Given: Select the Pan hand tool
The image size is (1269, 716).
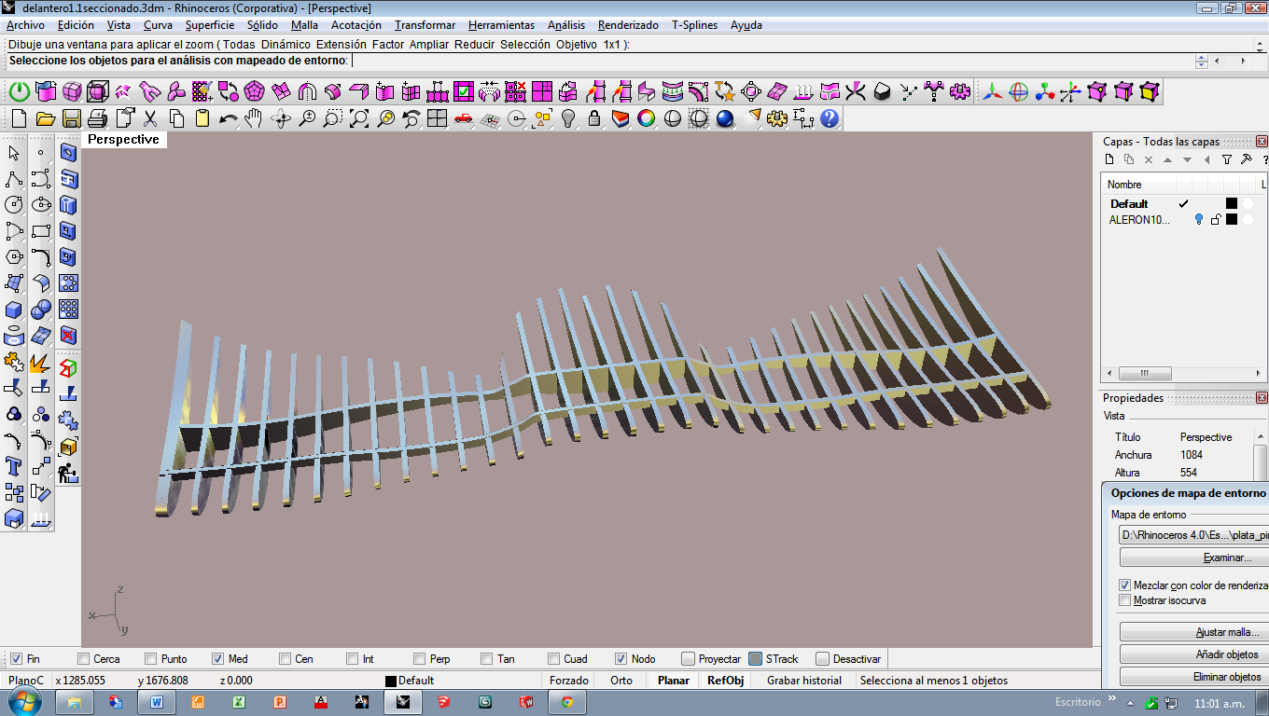Looking at the screenshot, I should (254, 118).
